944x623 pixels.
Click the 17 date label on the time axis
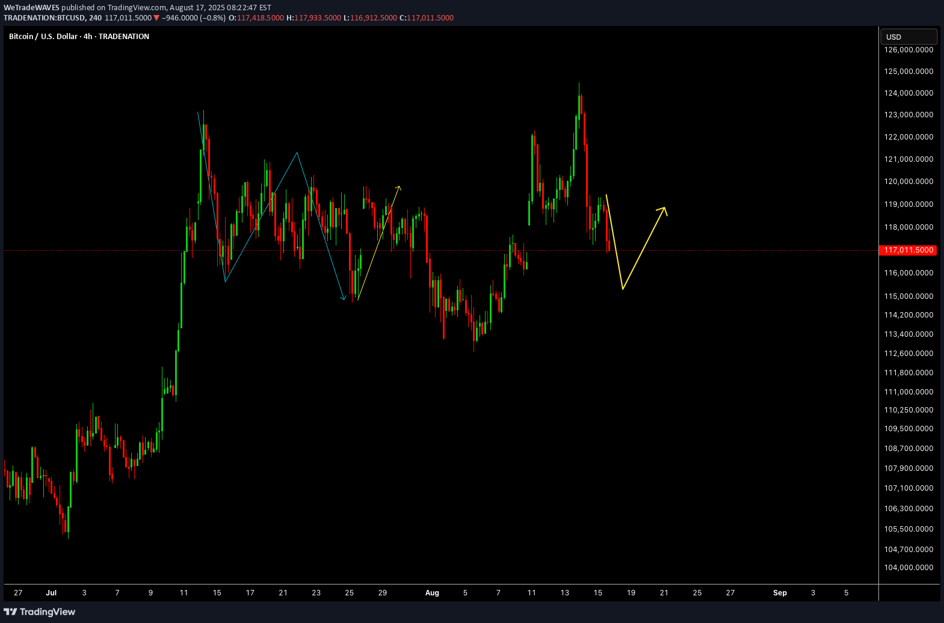tap(250, 592)
